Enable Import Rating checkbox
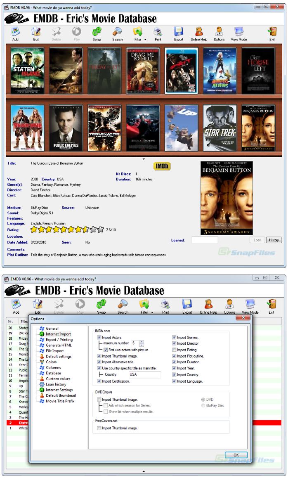This screenshot has width=288, height=478. pos(174,350)
